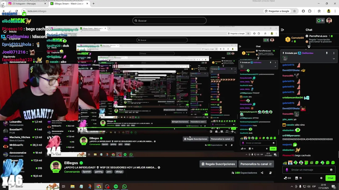Open a new browser tab
Viewport: 339px width, 190px height.
coord(93,4)
